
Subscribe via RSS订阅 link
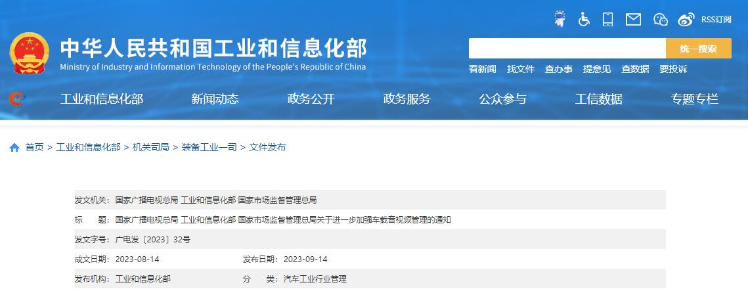716,20
